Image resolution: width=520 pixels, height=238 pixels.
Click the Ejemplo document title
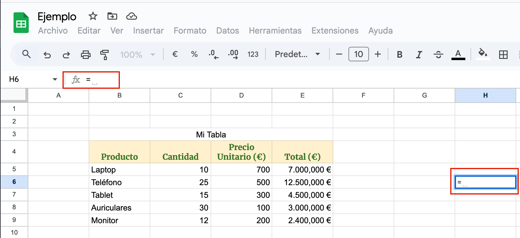coord(57,16)
